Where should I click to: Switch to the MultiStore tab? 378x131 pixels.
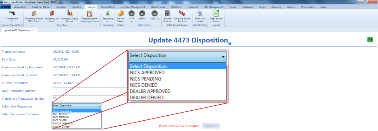(x=176, y=7)
